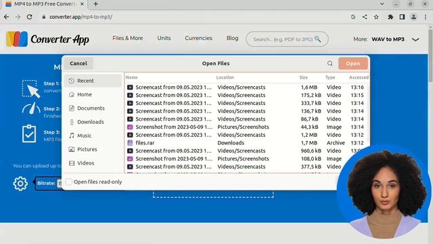Select Videos in file dialog sidebar
The image size is (433, 244).
pos(93,163)
